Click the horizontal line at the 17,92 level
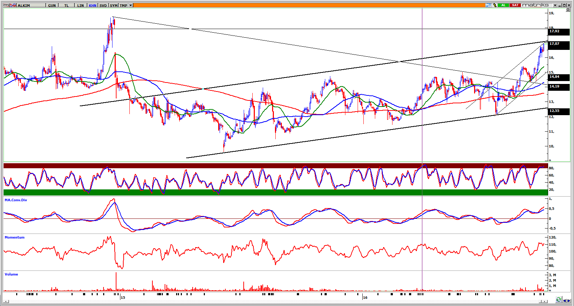Viewport: 574px width, 306px height. 276,29
